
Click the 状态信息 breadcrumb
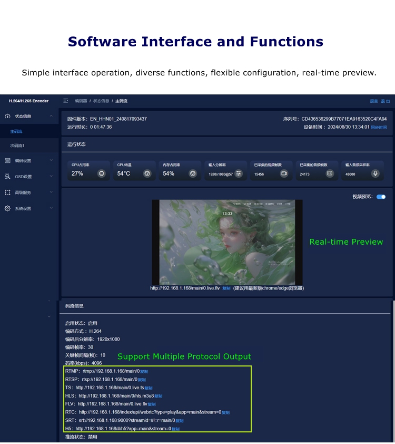(101, 101)
